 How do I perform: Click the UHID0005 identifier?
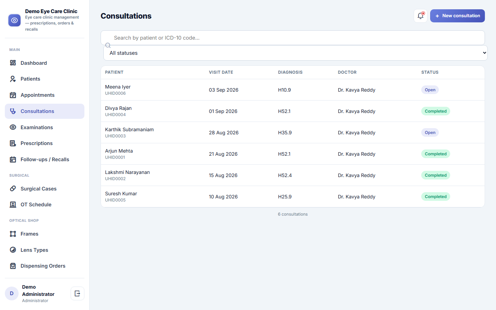coord(115,200)
